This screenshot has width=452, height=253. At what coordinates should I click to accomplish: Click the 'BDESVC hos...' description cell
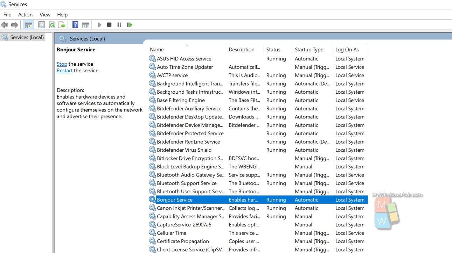(x=244, y=158)
